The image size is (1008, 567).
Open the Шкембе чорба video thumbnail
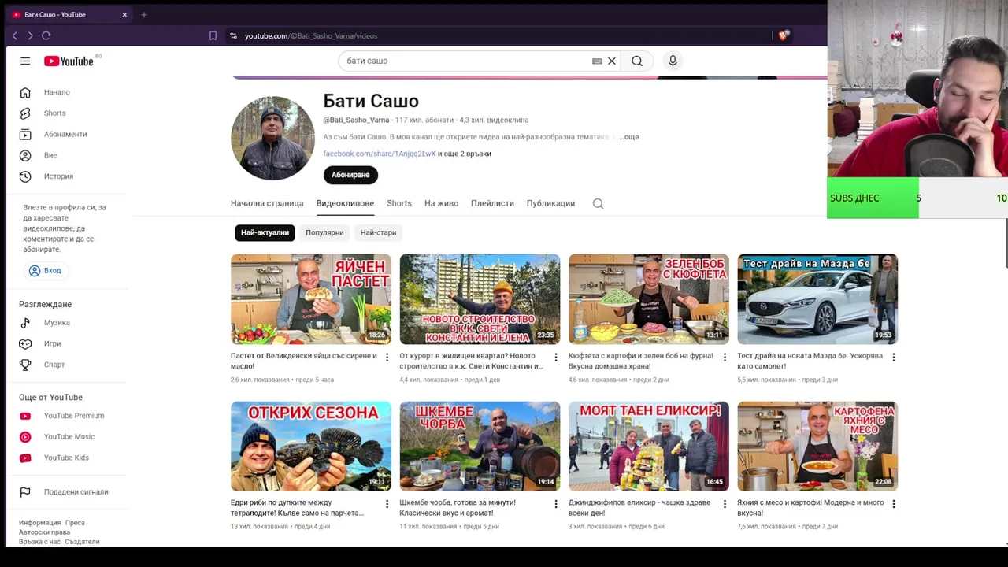[480, 447]
